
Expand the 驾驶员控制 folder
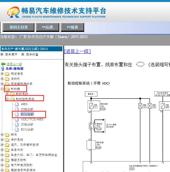2,160
